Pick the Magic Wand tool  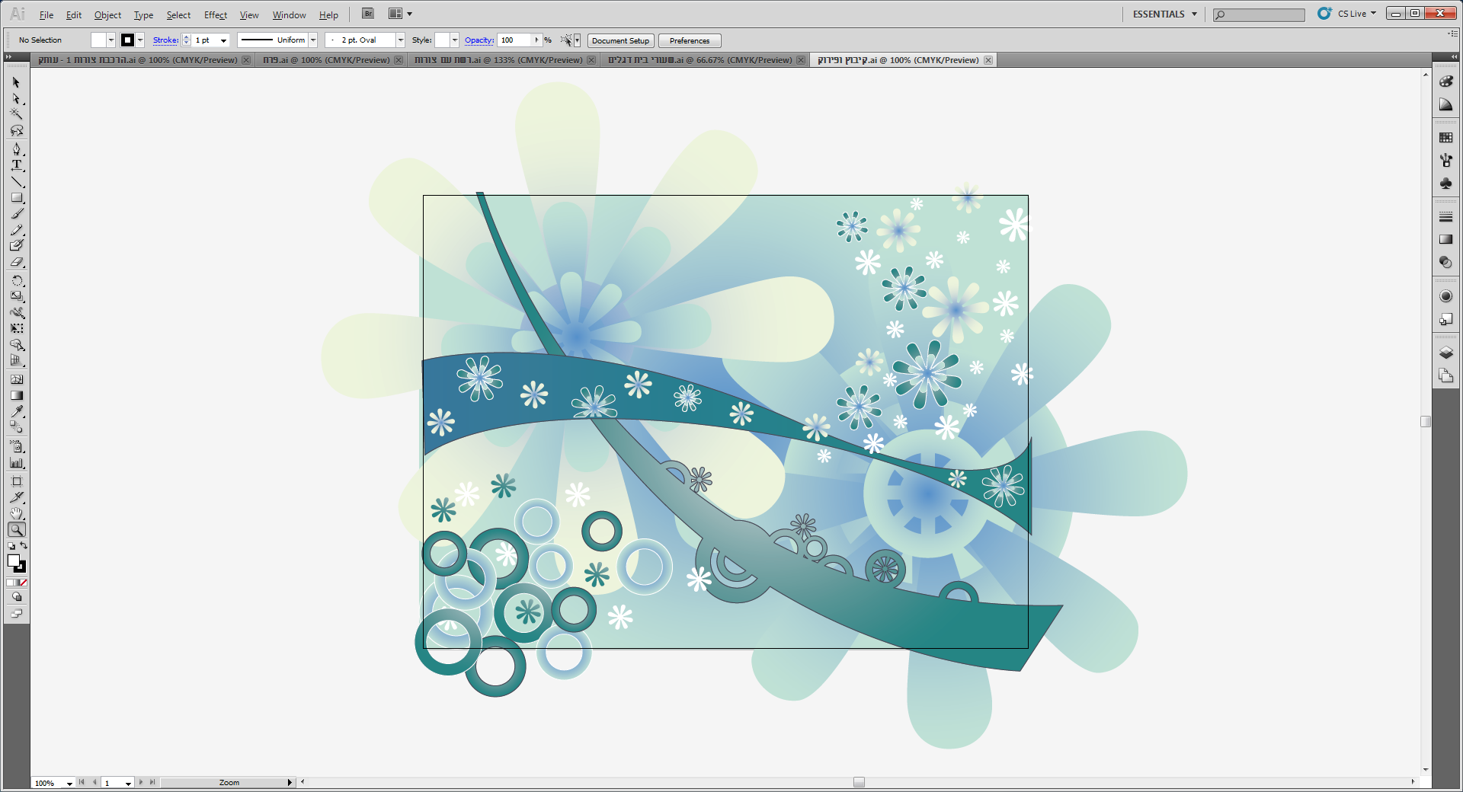[17, 114]
